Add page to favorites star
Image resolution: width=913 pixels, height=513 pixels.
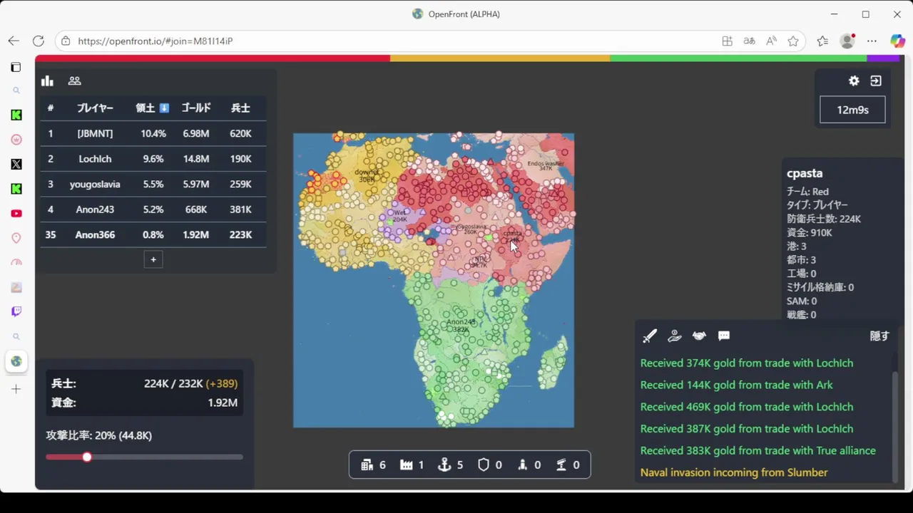coord(793,41)
